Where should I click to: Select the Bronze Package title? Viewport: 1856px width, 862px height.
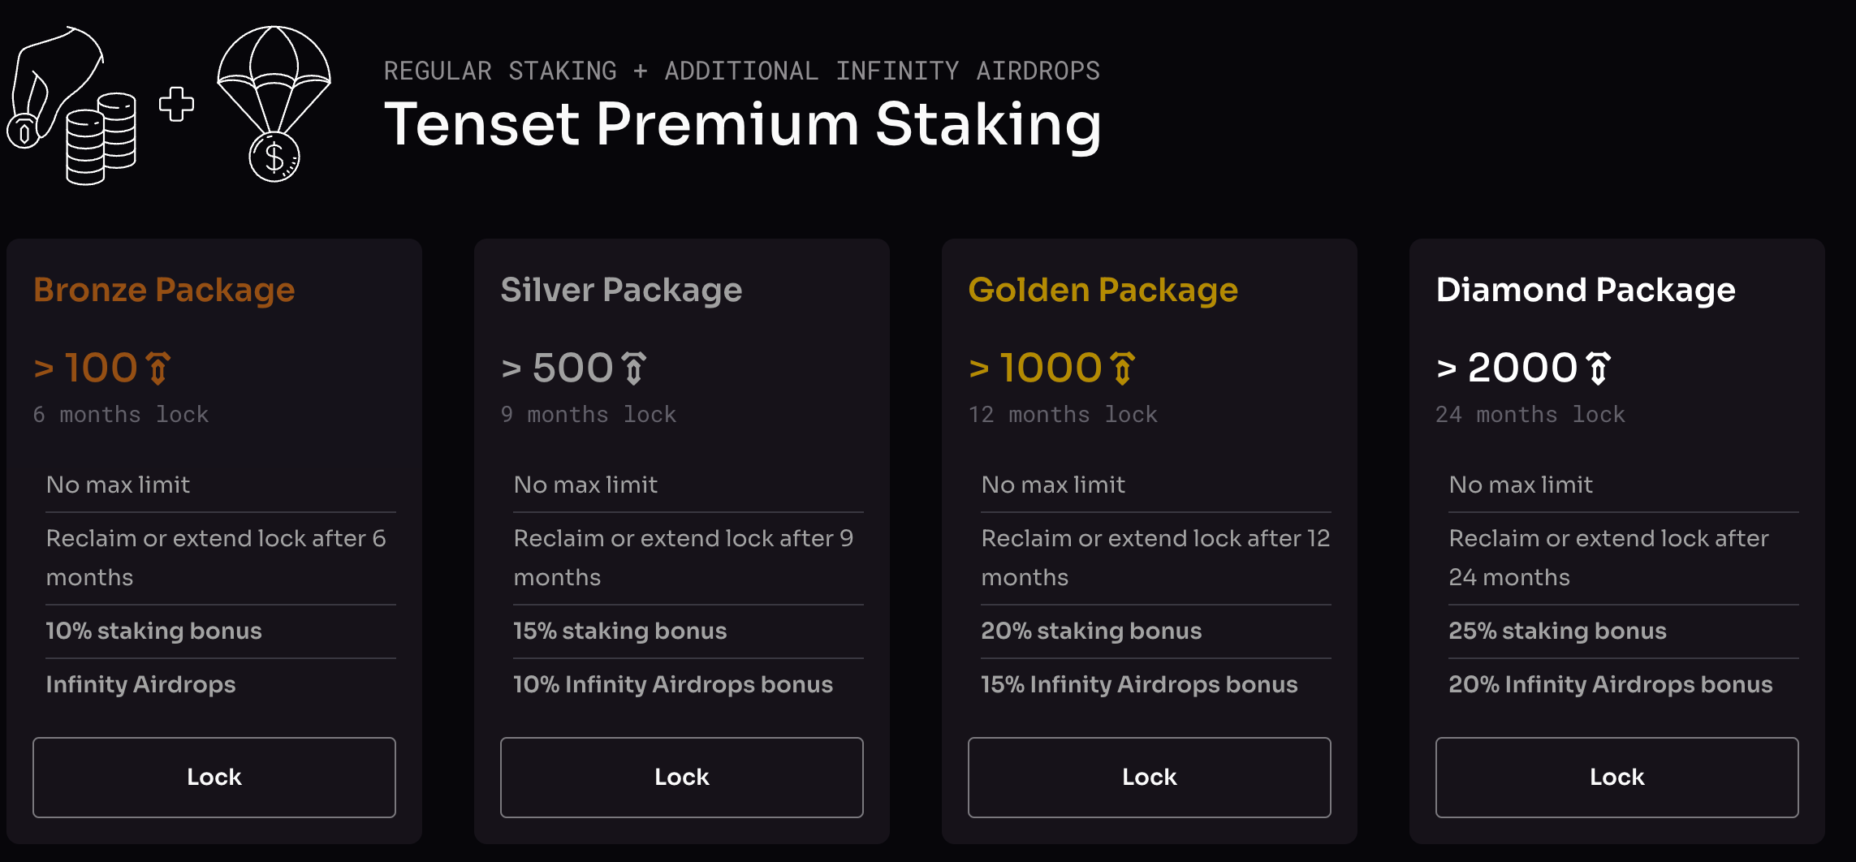[x=164, y=291]
